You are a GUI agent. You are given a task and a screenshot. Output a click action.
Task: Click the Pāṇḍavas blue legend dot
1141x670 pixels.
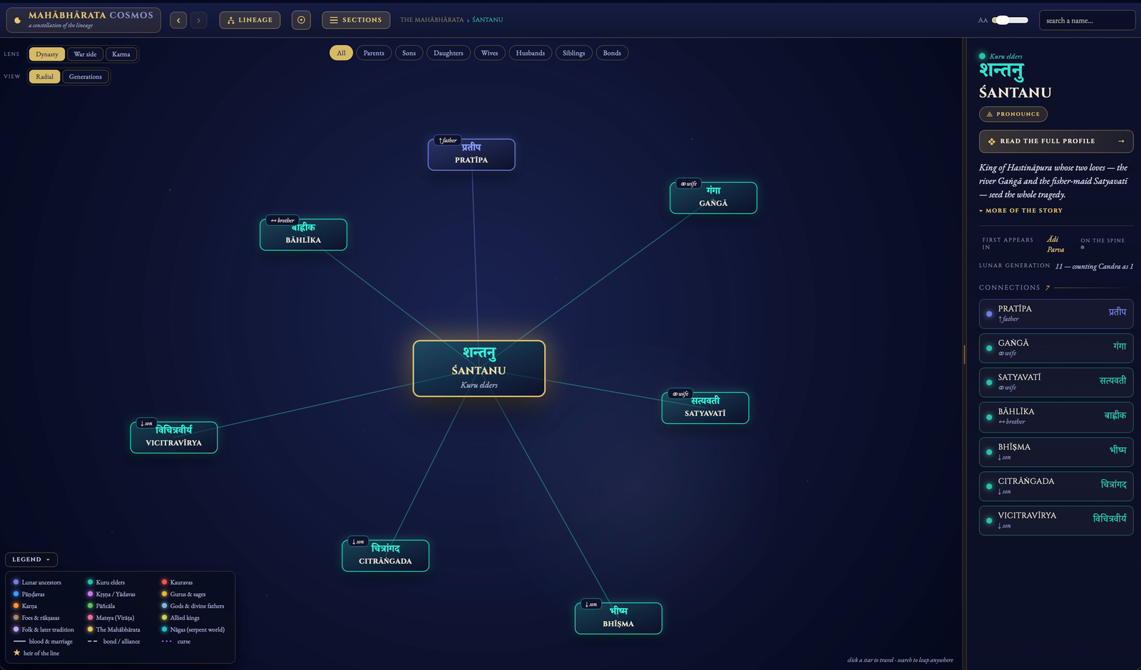tap(16, 594)
